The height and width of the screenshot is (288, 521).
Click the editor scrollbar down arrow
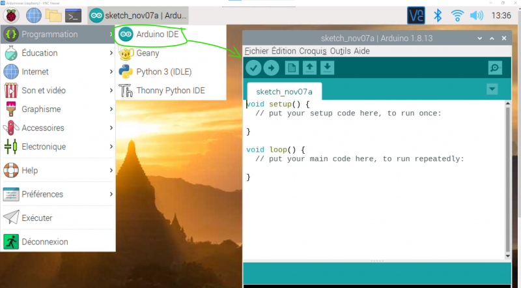[507, 255]
